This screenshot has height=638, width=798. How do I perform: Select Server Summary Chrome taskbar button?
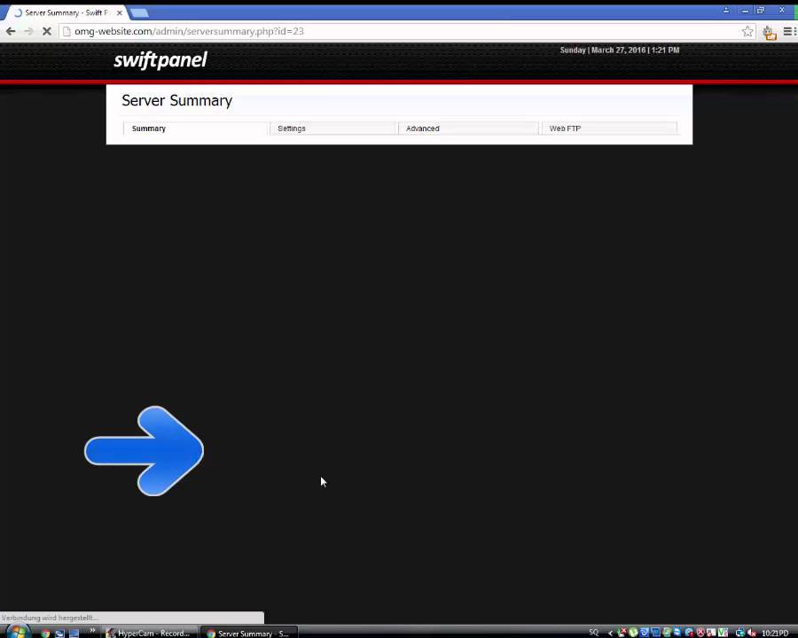[x=249, y=633]
